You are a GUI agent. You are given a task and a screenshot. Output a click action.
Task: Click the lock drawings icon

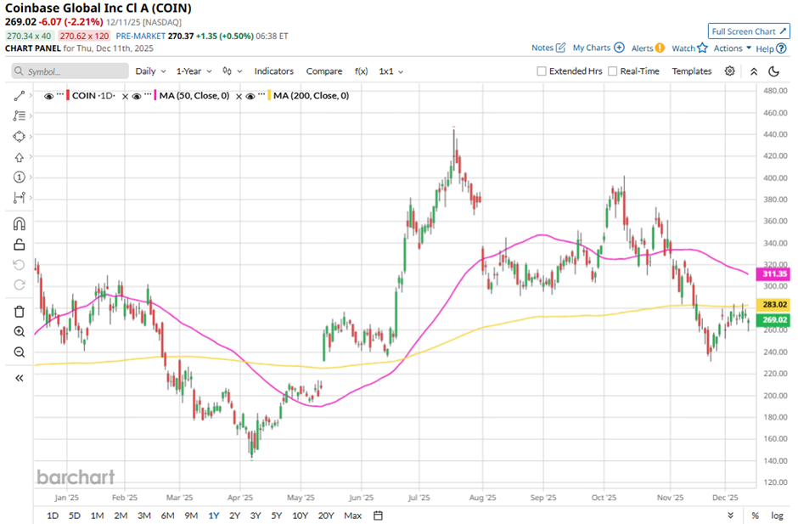(x=19, y=245)
